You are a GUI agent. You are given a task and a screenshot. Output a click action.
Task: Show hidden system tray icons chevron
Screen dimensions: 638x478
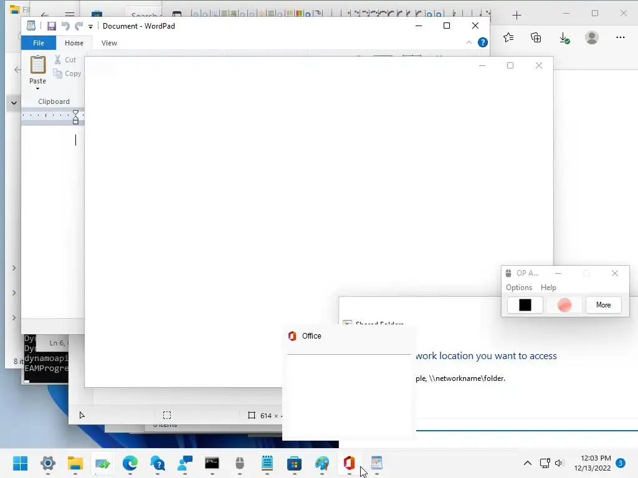(527, 463)
